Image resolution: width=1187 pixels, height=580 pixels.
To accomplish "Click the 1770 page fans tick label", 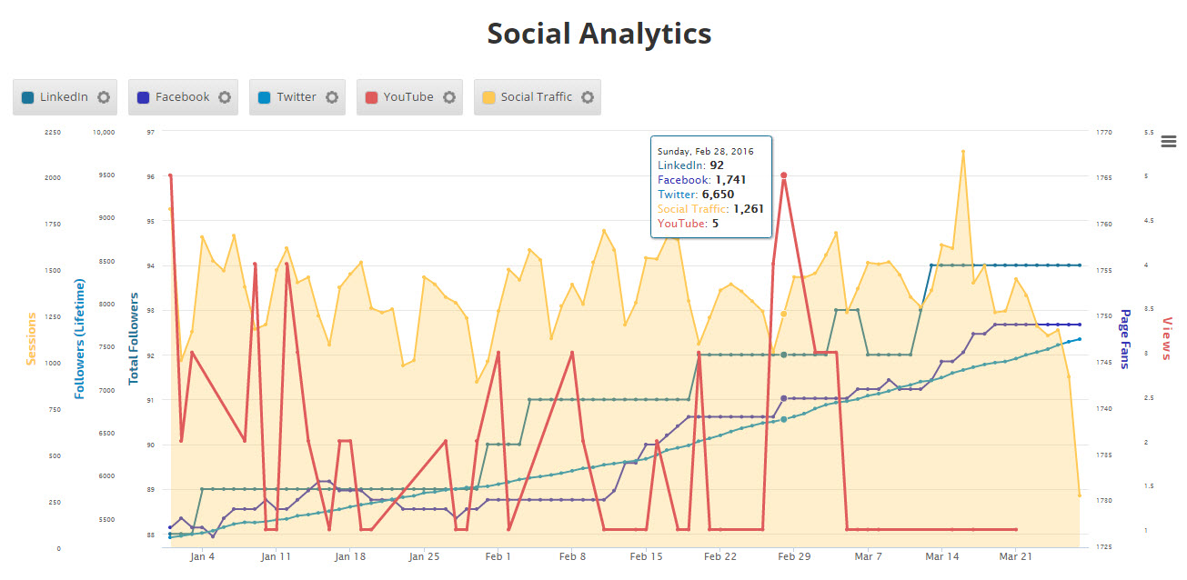I will pyautogui.click(x=1104, y=132).
